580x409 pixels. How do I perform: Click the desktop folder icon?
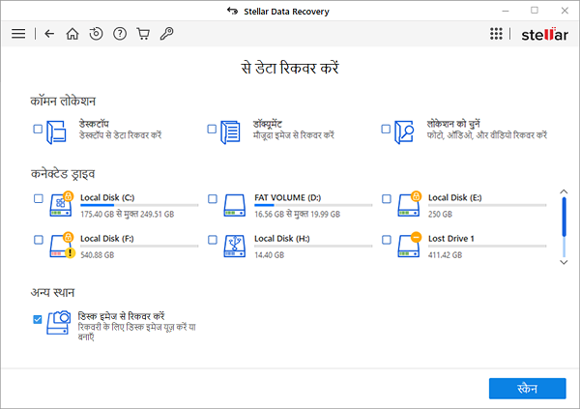coord(57,131)
